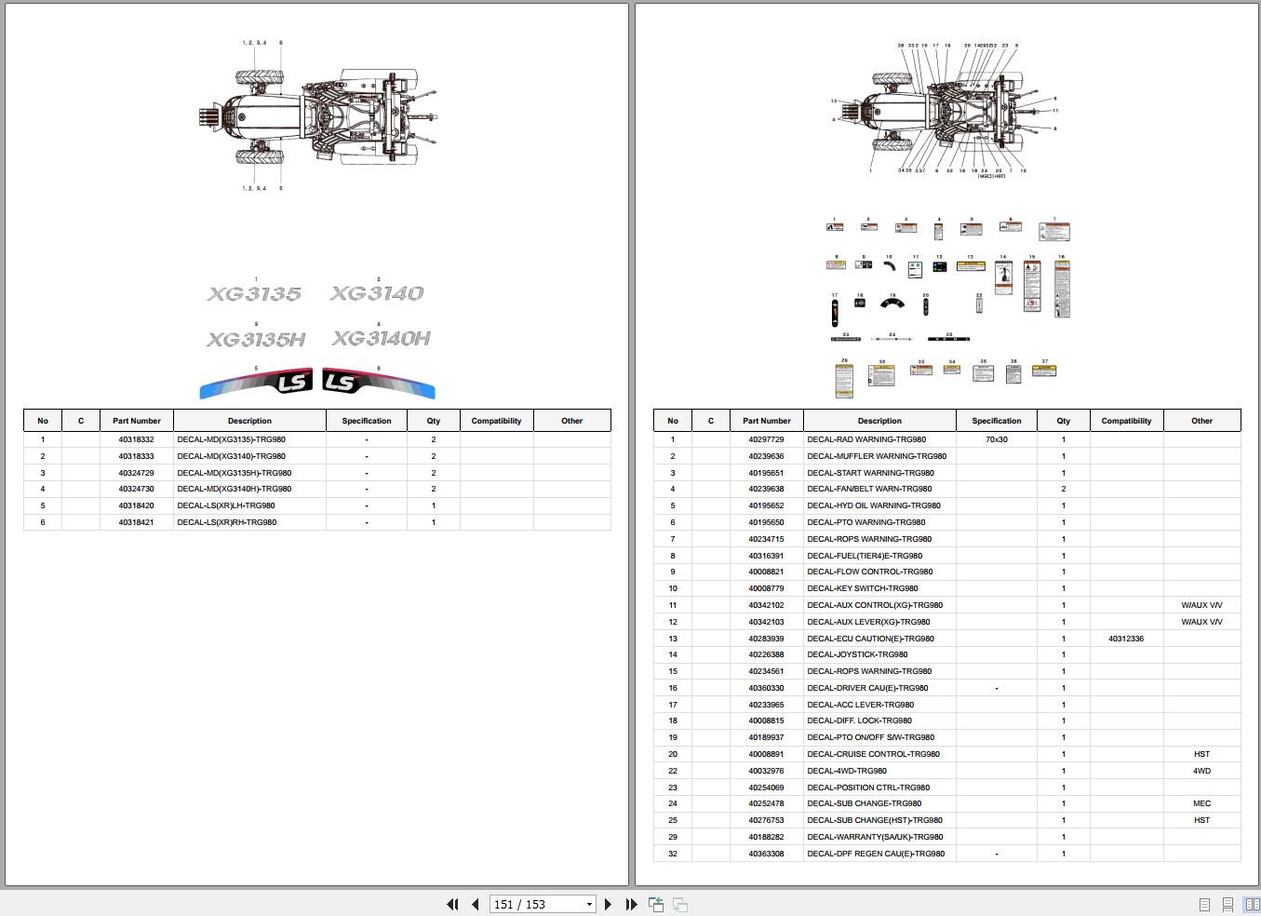Click the XG3135 decal image
This screenshot has width=1261, height=916.
click(x=254, y=294)
